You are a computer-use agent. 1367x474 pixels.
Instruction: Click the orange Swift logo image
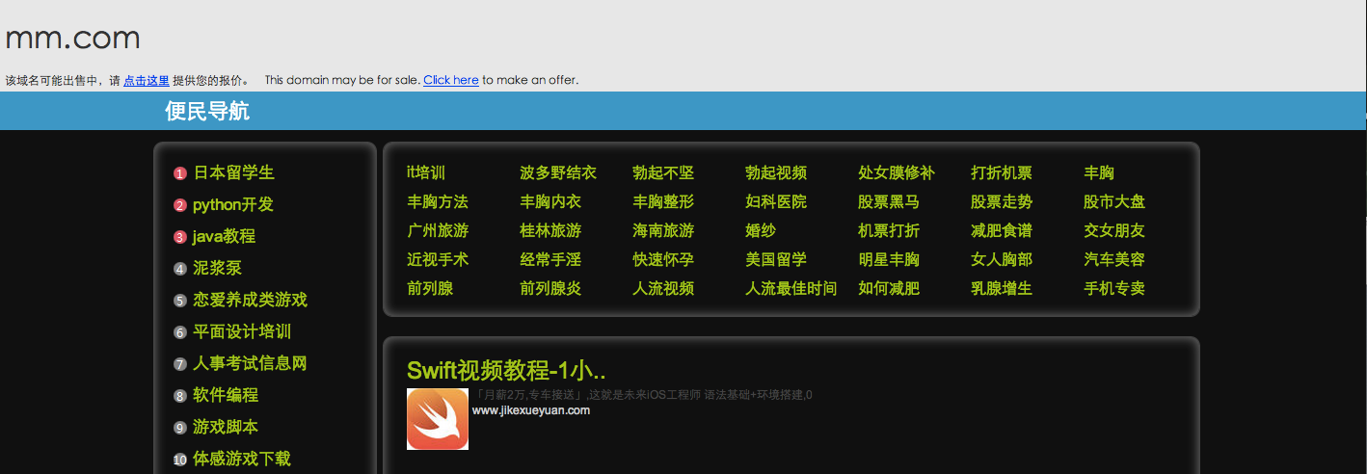[437, 419]
